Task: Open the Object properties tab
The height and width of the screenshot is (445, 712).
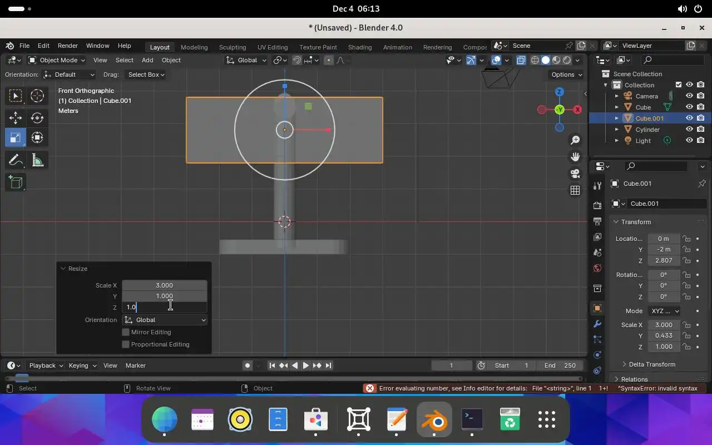Action: [597, 308]
